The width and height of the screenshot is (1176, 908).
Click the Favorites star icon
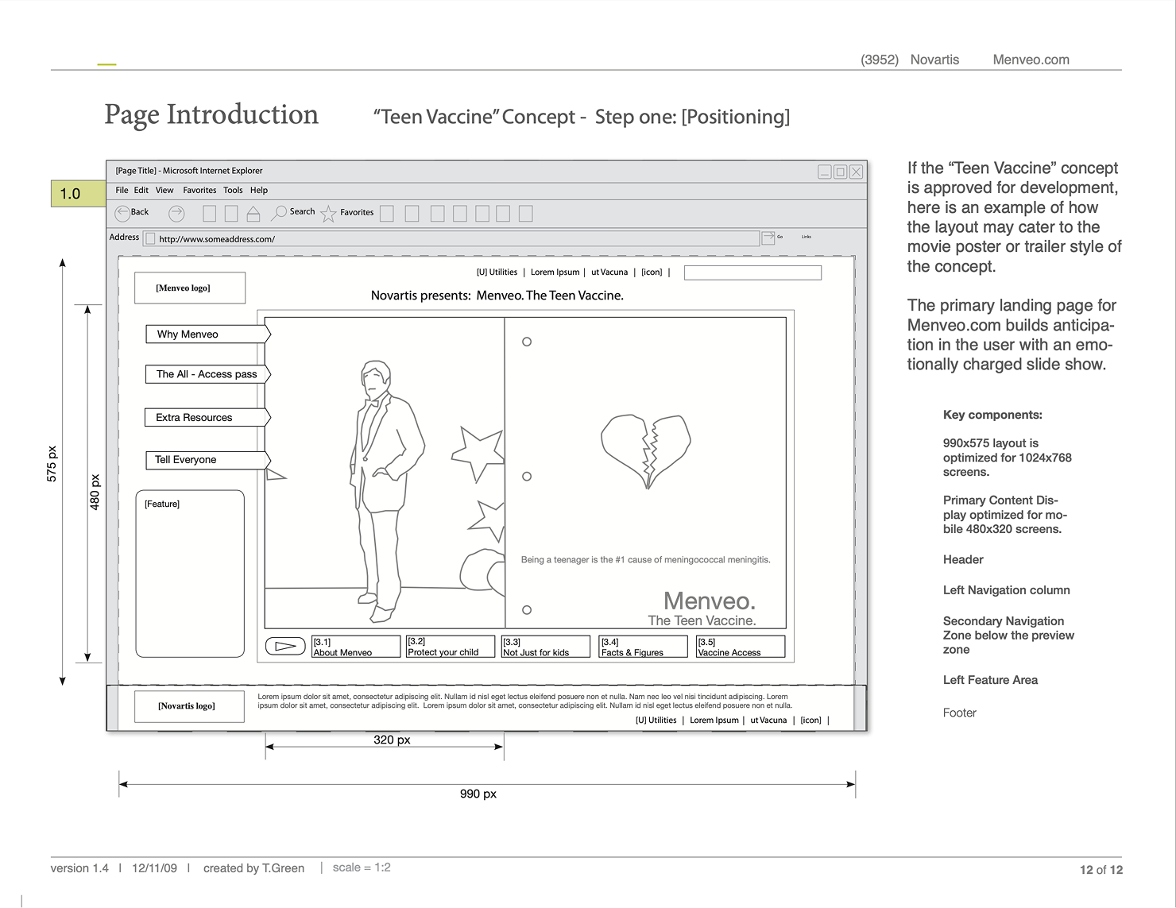click(328, 213)
